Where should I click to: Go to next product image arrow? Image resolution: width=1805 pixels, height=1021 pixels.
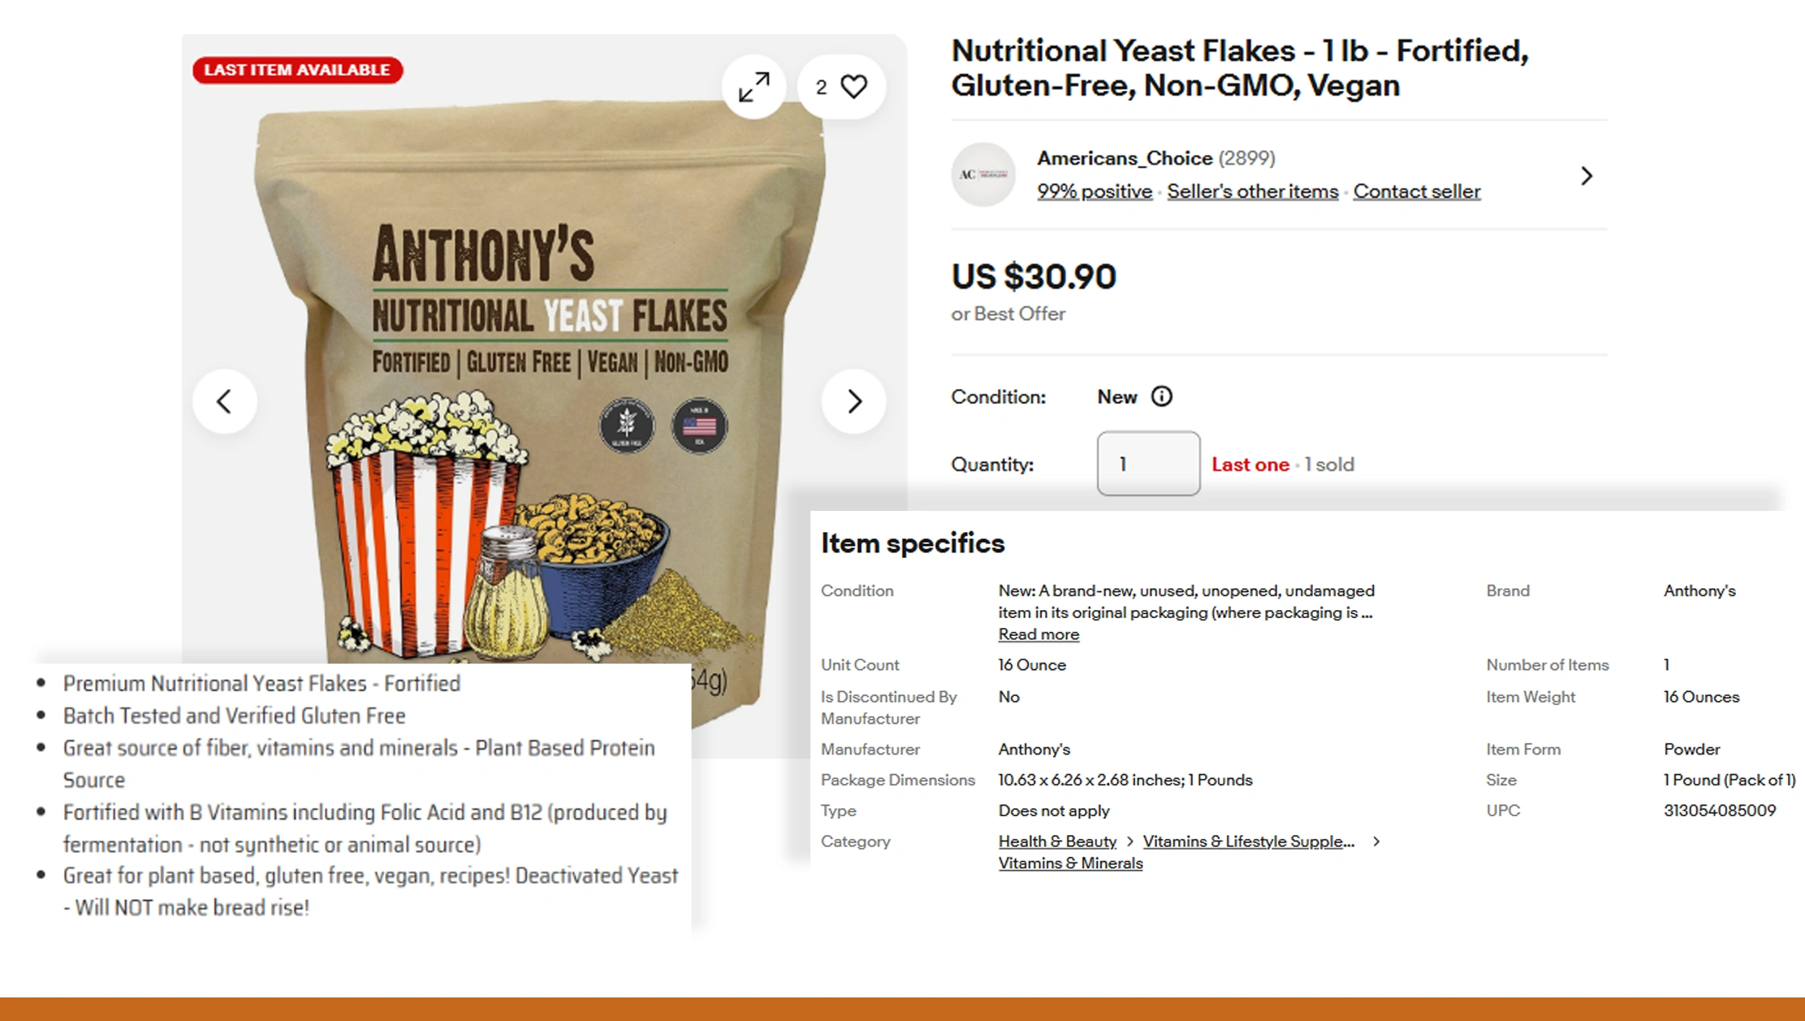coord(853,401)
